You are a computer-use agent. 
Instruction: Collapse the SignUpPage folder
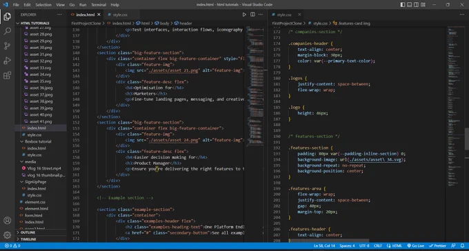pyautogui.click(x=35, y=181)
